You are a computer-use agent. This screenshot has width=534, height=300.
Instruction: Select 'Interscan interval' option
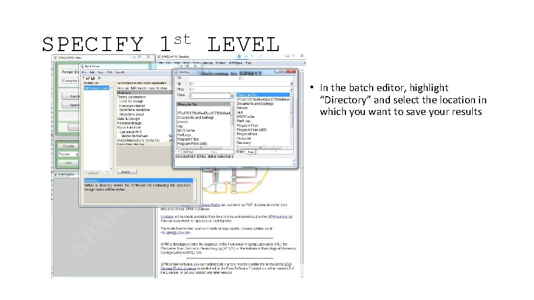[x=131, y=106]
